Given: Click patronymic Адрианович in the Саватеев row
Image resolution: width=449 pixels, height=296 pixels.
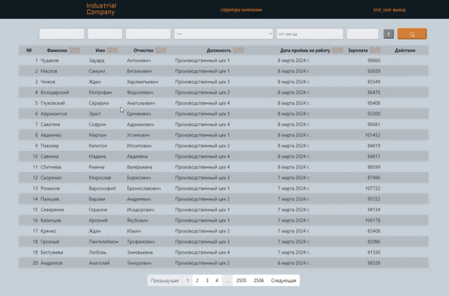Looking at the screenshot, I should point(140,125).
